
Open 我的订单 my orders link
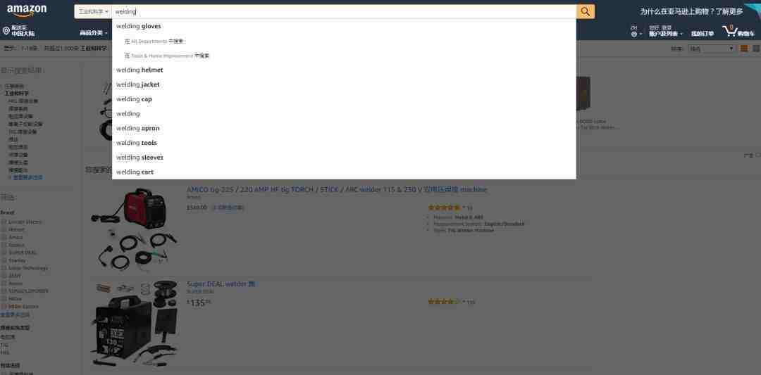point(703,34)
